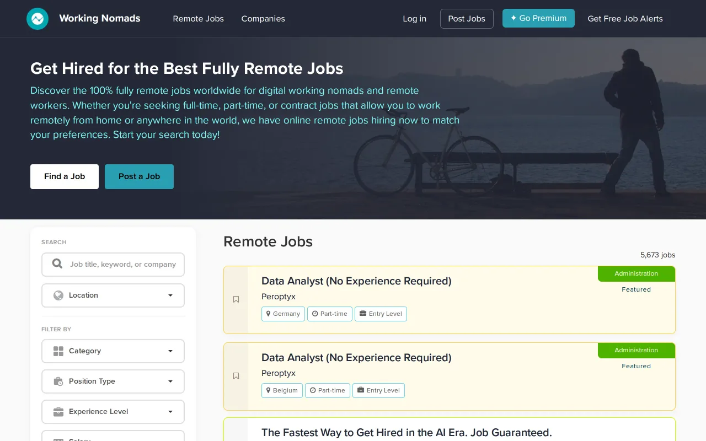706x441 pixels.
Task: Click the Belgium location tag
Action: [x=282, y=390]
